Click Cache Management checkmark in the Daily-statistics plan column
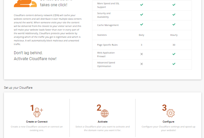The height and width of the screenshot is (138, 204). point(141,24)
